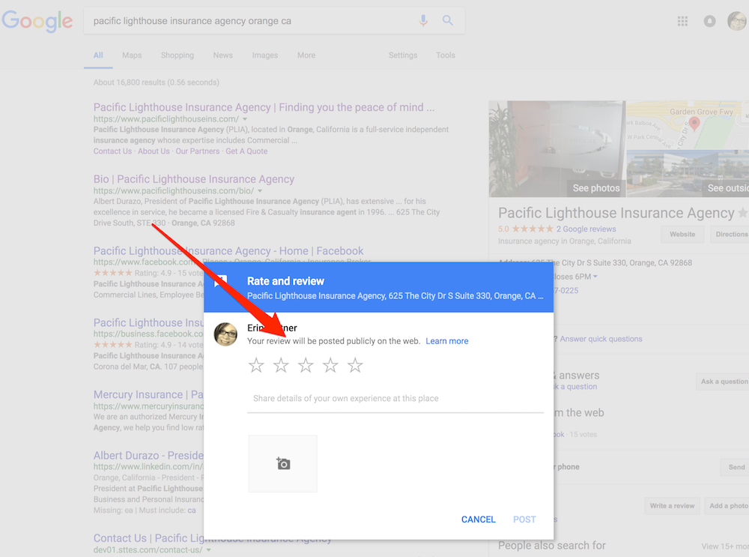This screenshot has width=749, height=557.
Task: Open the Facebook Home result link
Action: click(228, 250)
